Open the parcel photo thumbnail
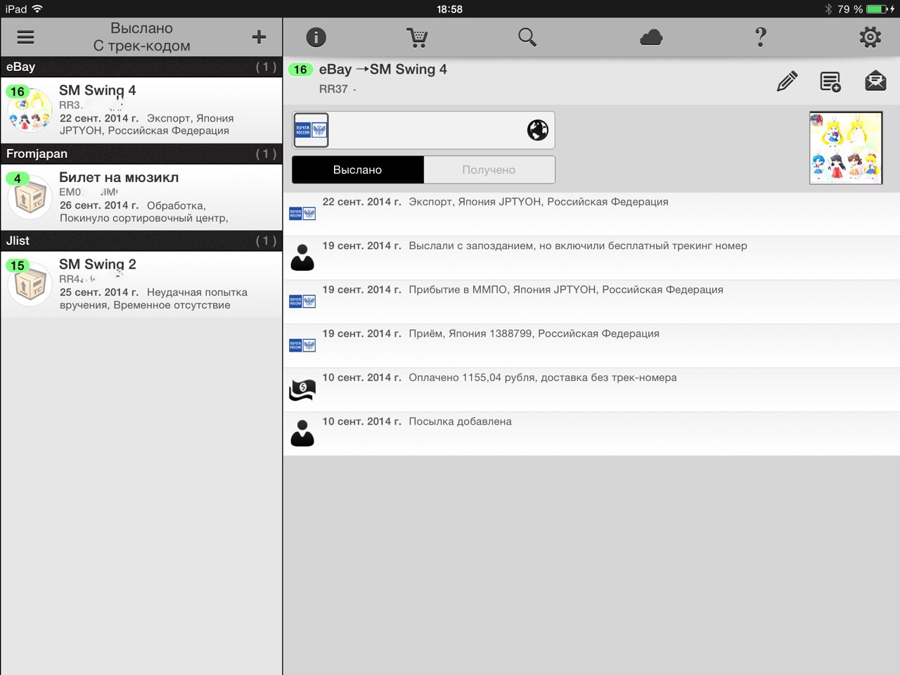The height and width of the screenshot is (675, 900). pyautogui.click(x=845, y=148)
